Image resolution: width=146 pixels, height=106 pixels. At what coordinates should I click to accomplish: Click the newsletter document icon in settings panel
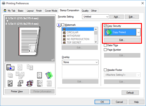pyautogui.click(x=10, y=83)
